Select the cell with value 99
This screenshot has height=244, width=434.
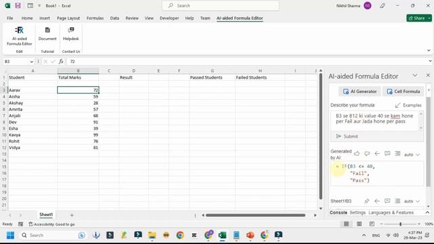[x=78, y=135]
